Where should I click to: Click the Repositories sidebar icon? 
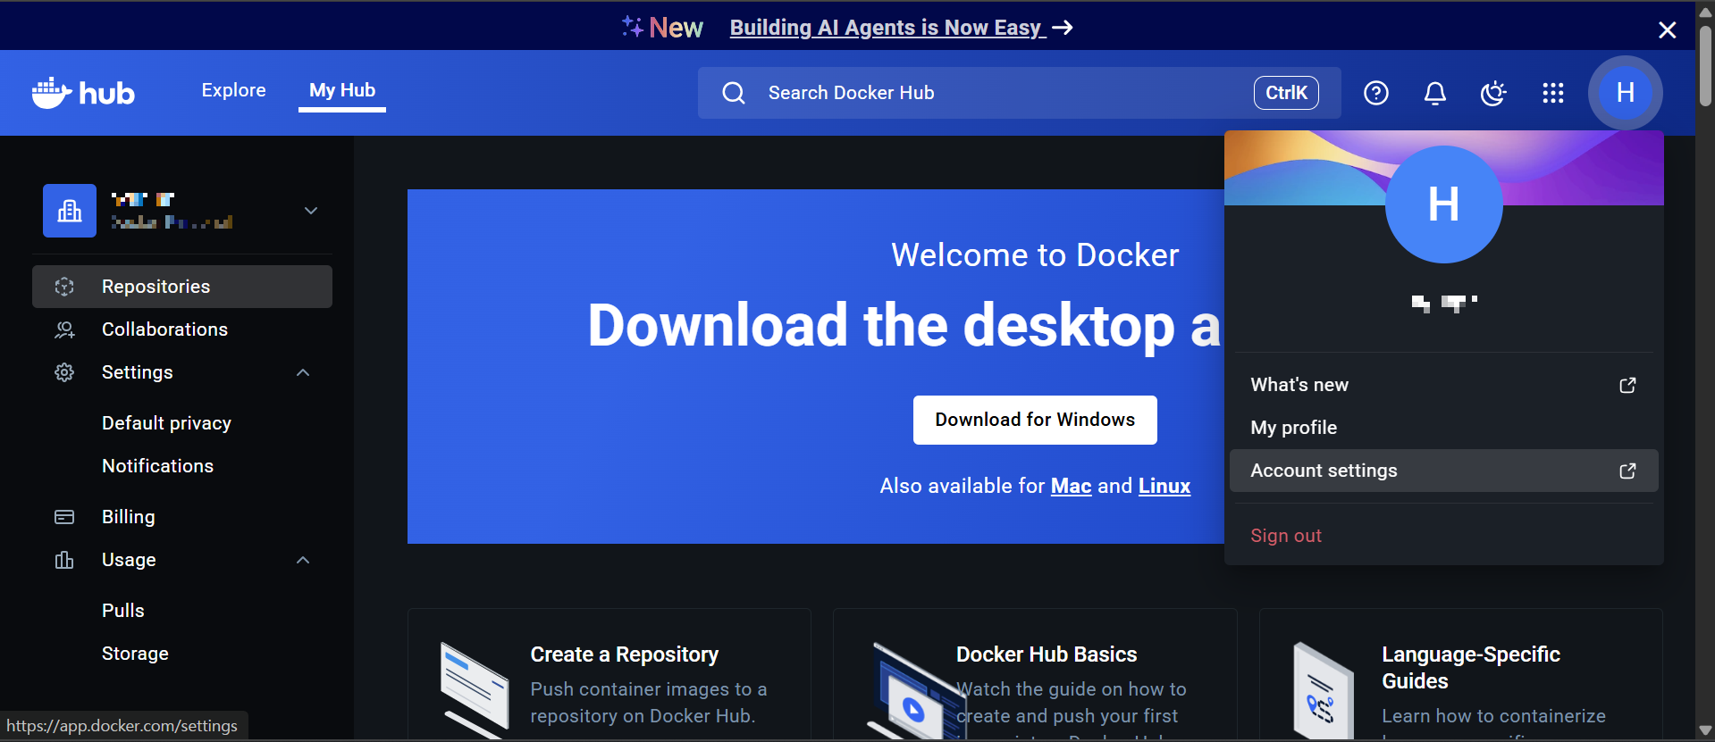64,287
